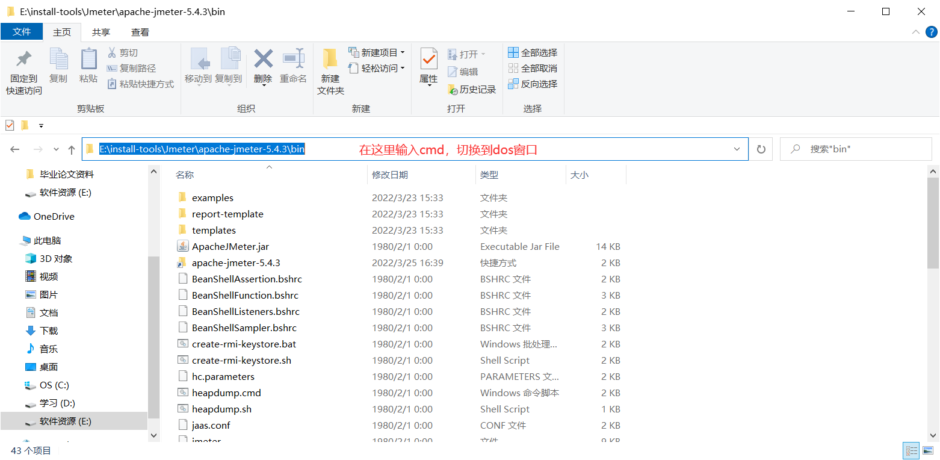
Task: Click file list vertical scrollbar thumb
Action: (933, 223)
